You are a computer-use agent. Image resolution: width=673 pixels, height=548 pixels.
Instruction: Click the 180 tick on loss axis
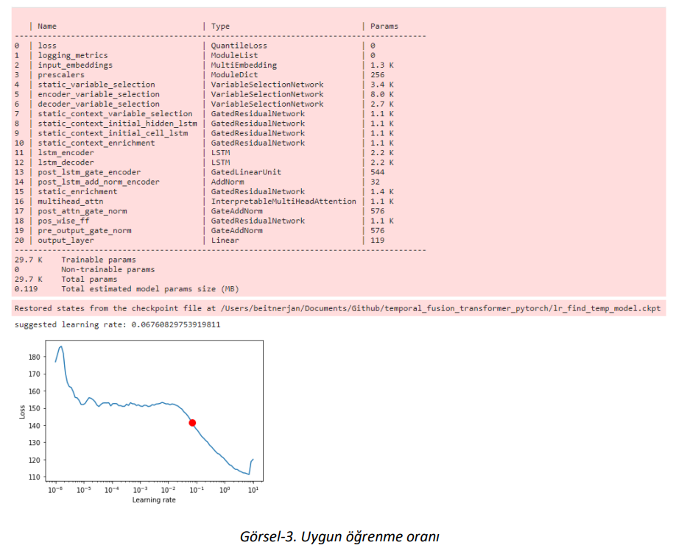pyautogui.click(x=34, y=357)
